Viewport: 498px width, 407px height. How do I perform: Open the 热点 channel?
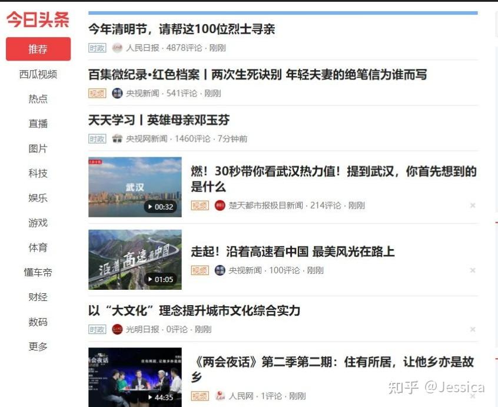(x=38, y=99)
